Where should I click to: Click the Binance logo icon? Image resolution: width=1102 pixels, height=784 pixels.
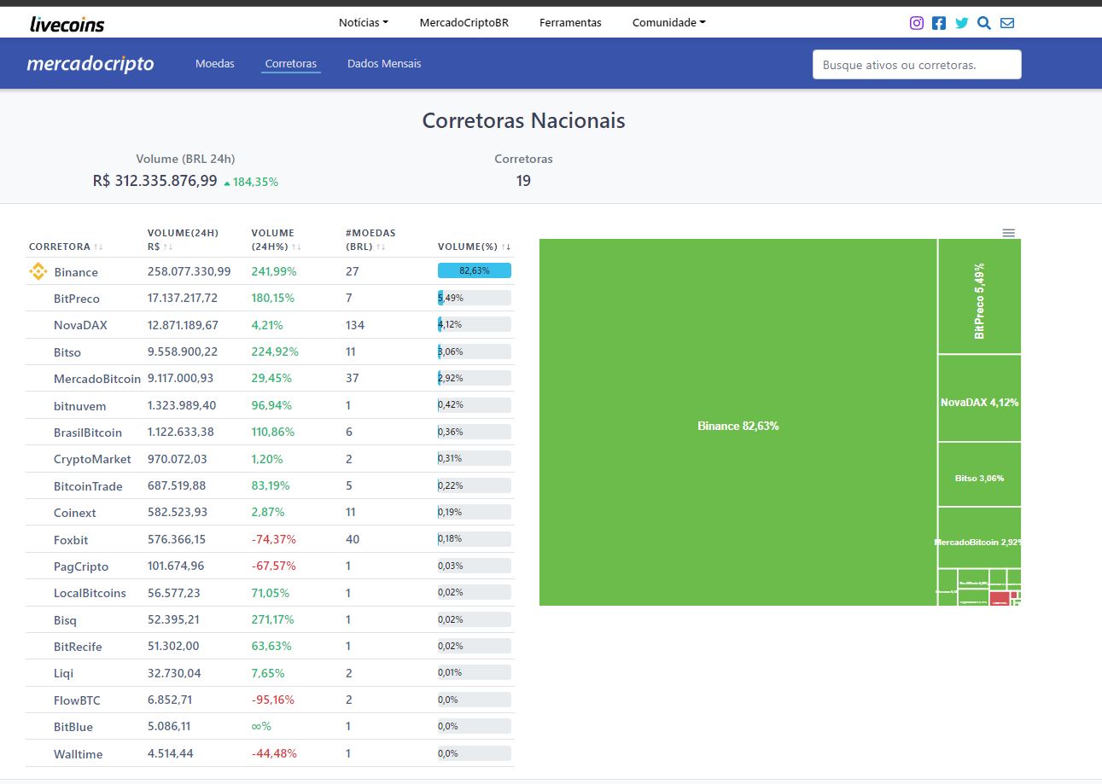pos(38,272)
